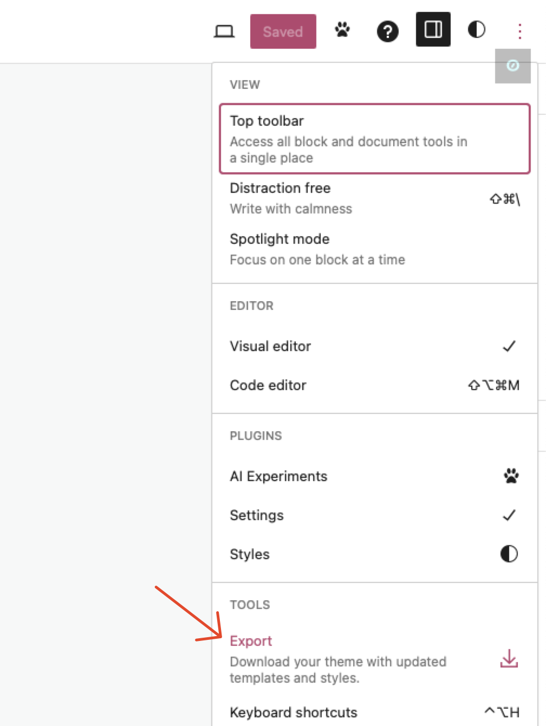Click the Export download arrow icon

pyautogui.click(x=509, y=658)
